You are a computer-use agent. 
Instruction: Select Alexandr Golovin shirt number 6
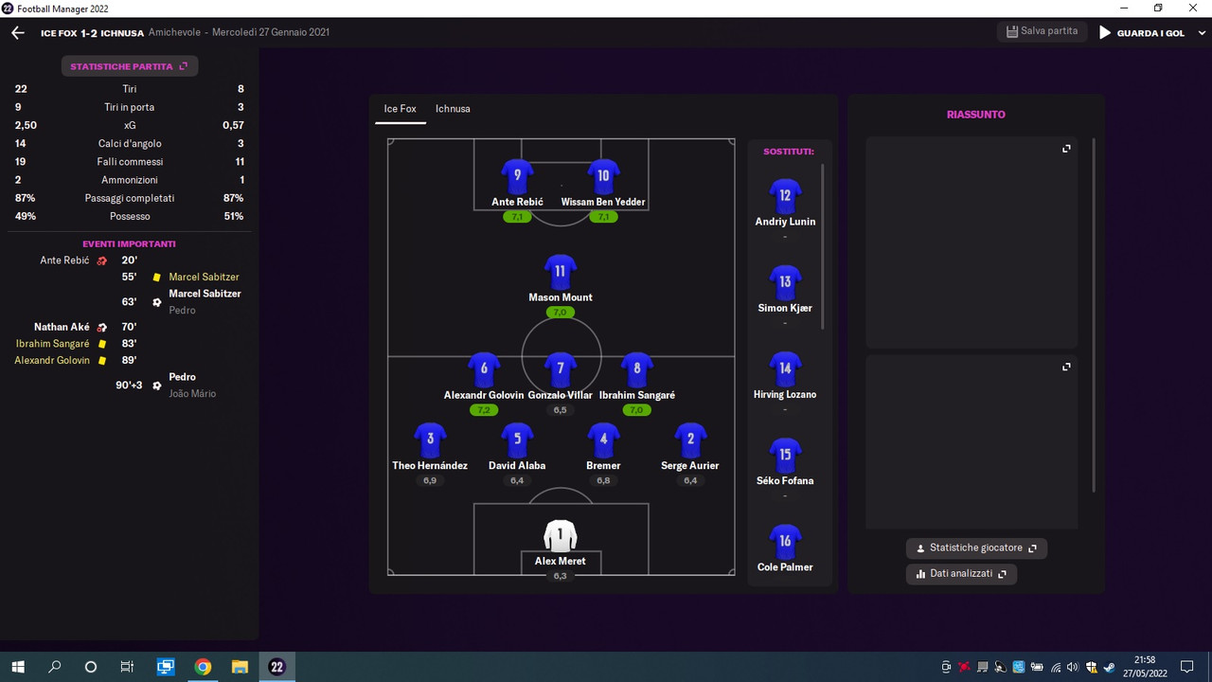pyautogui.click(x=484, y=369)
